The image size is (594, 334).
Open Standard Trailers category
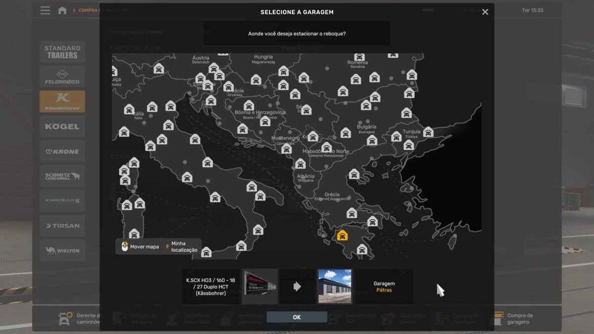(62, 52)
